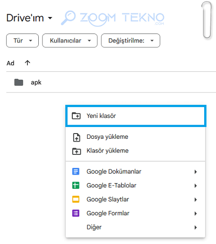Click the yellow Google Slides icon
This screenshot has height=244, width=216.
coord(76,199)
